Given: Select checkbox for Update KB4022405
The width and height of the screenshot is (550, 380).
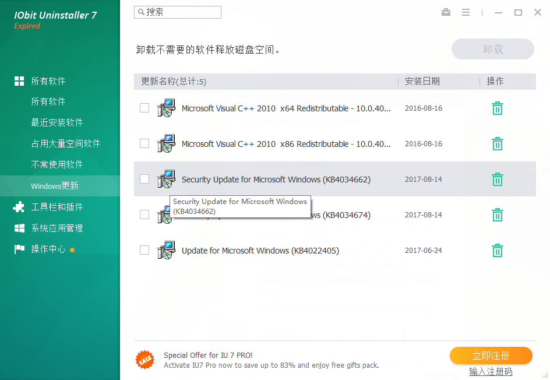Looking at the screenshot, I should 144,250.
